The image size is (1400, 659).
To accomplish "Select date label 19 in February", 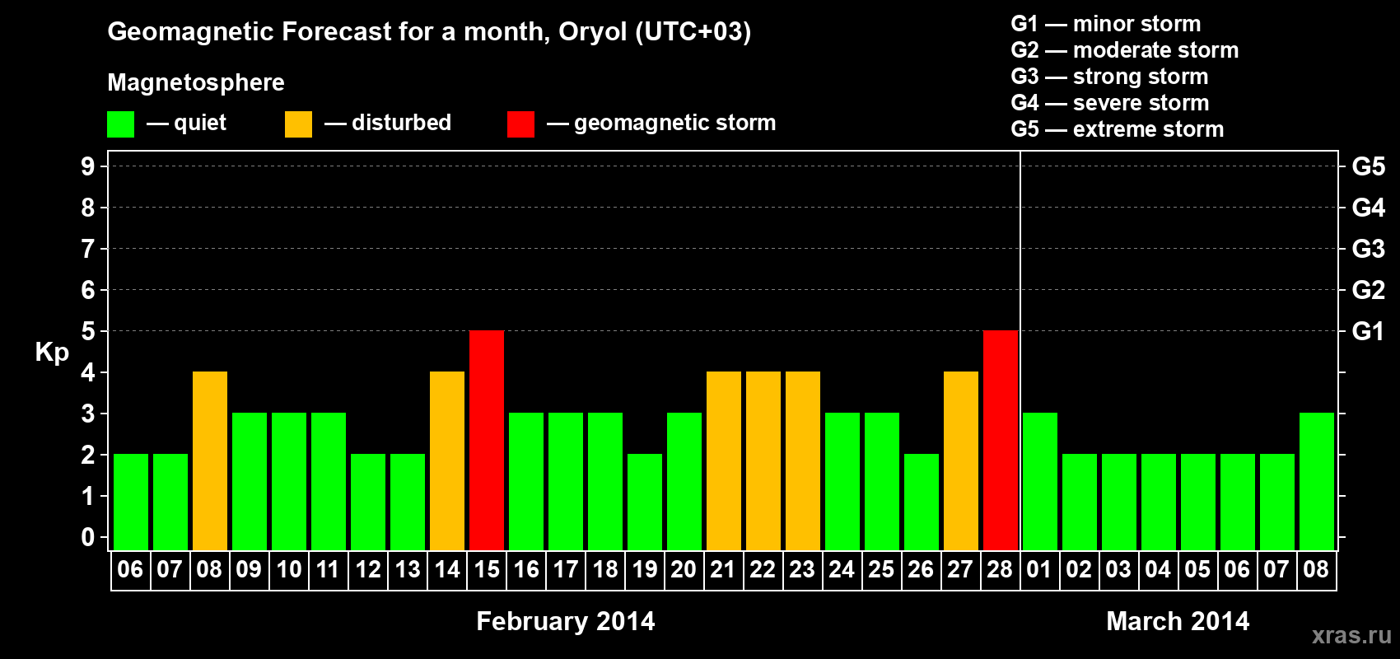I will 644,570.
